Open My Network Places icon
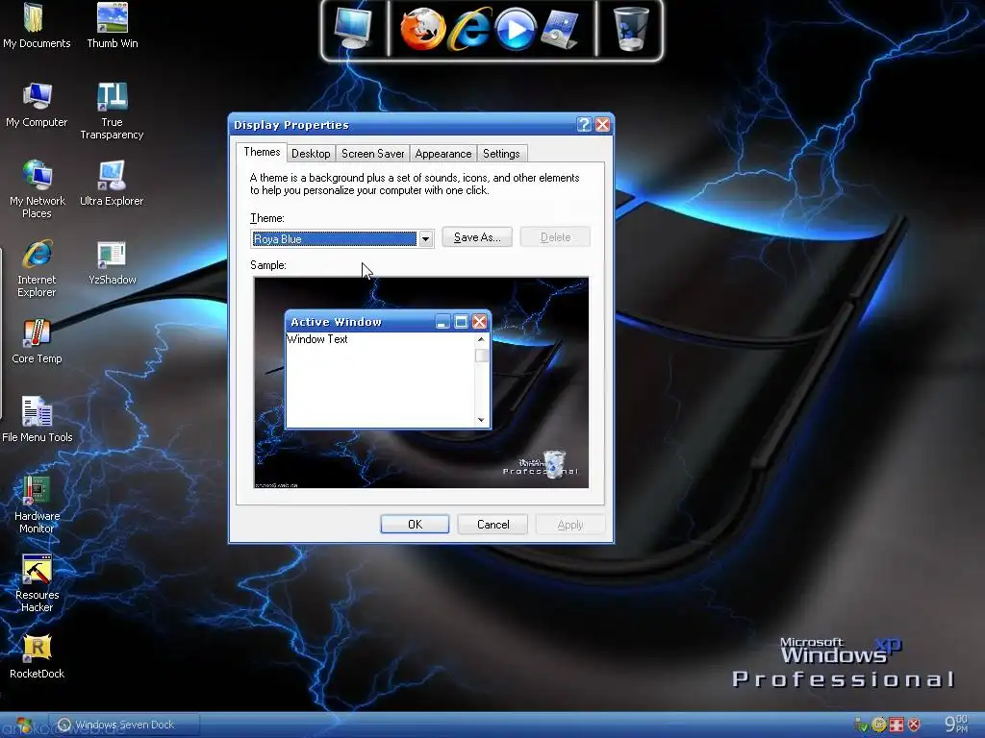 (x=37, y=189)
